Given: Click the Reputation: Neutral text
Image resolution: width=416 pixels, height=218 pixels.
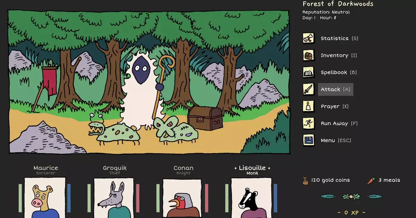Looking at the screenshot, I should 326,11.
